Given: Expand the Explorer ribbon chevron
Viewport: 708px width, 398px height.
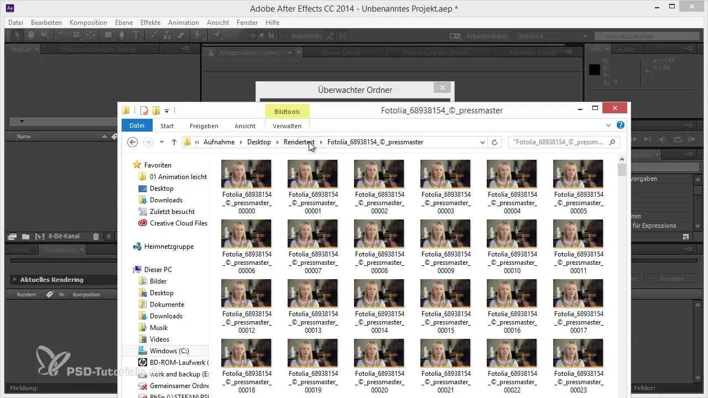Looking at the screenshot, I should (x=608, y=125).
